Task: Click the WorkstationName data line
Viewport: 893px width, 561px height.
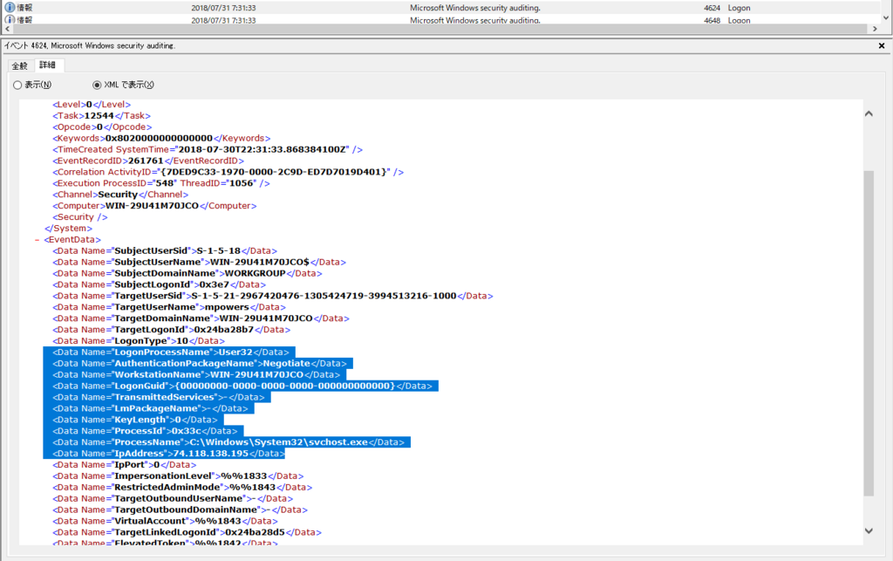Action: pyautogui.click(x=196, y=375)
